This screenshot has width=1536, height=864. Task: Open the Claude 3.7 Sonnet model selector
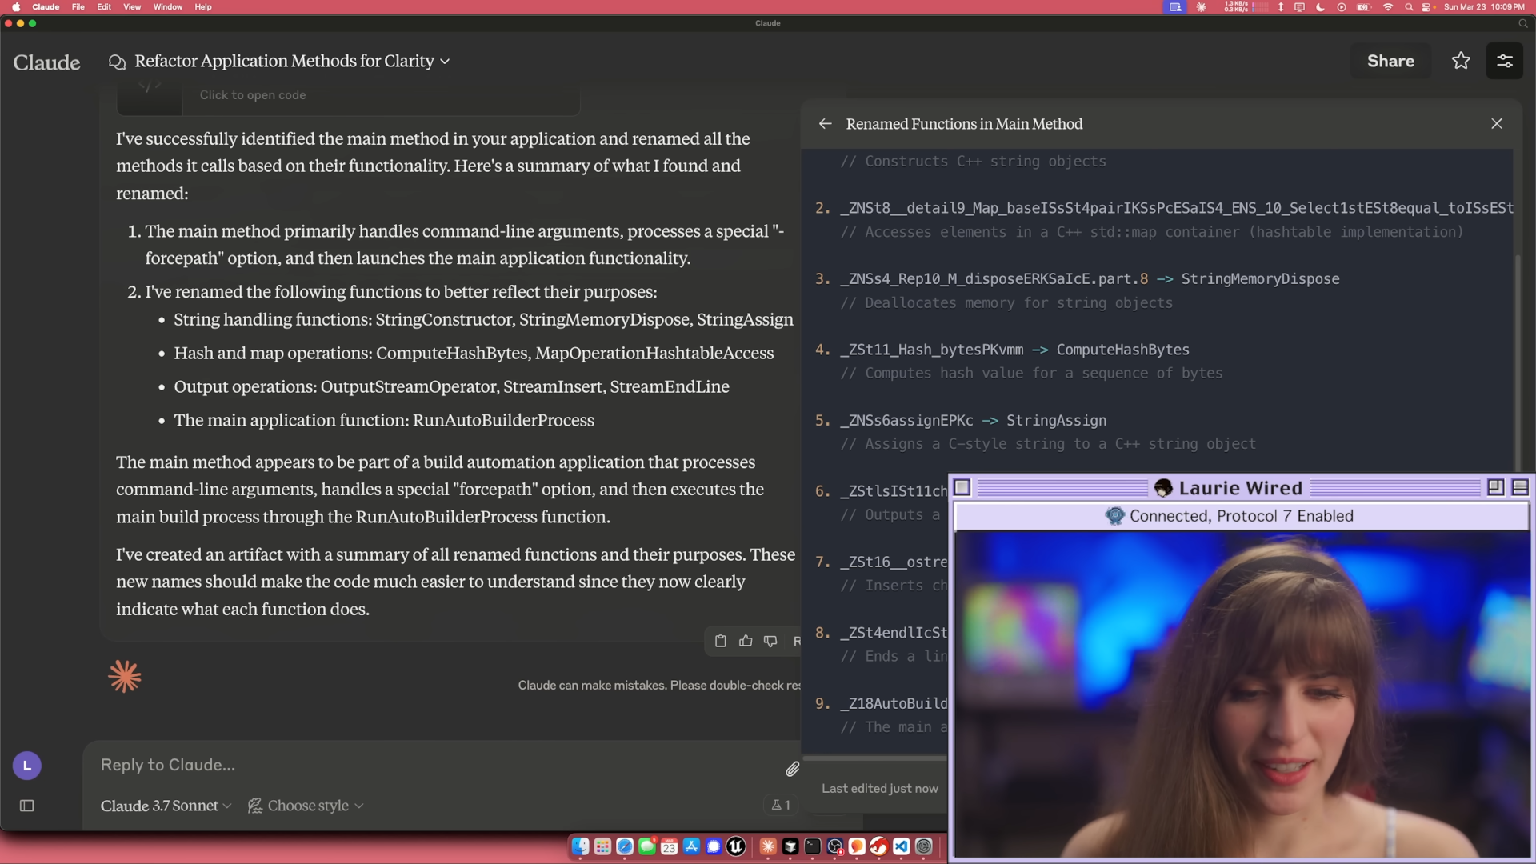tap(166, 806)
